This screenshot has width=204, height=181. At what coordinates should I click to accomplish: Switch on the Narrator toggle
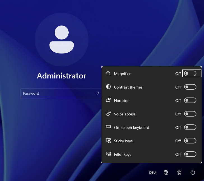pos(190,100)
